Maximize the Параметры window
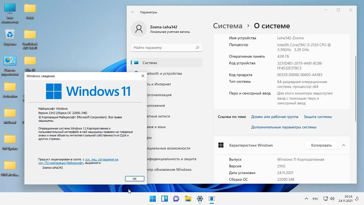Screen dimensions: 364x205 click(338, 10)
